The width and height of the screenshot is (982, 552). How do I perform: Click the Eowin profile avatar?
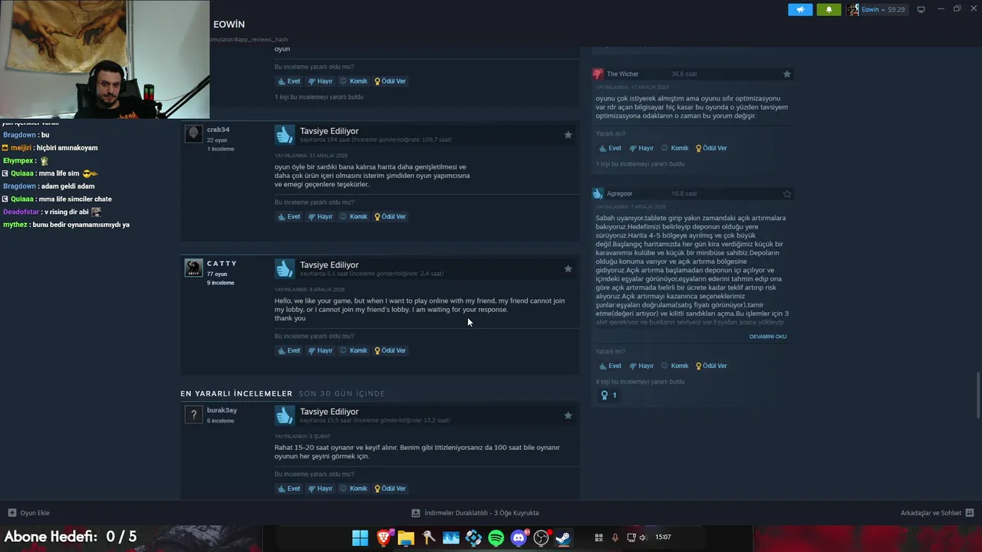click(x=853, y=9)
